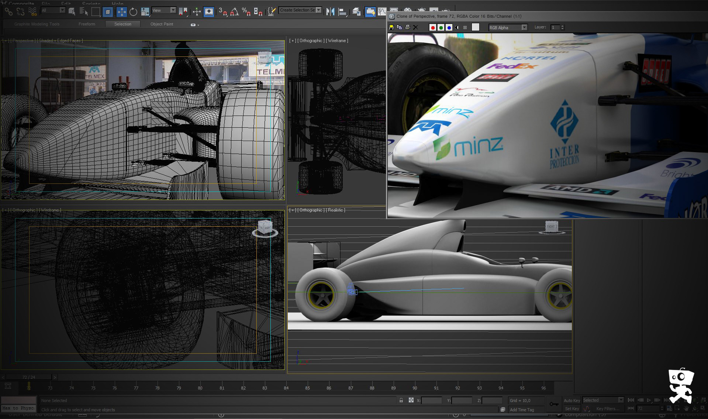The height and width of the screenshot is (419, 708).
Task: Click ViewCube in Realistic orthographic viewport
Action: coord(551,227)
